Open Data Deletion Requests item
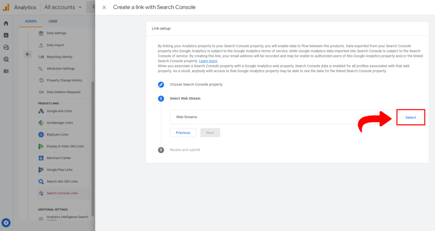Image resolution: width=435 pixels, height=231 pixels. (x=63, y=92)
